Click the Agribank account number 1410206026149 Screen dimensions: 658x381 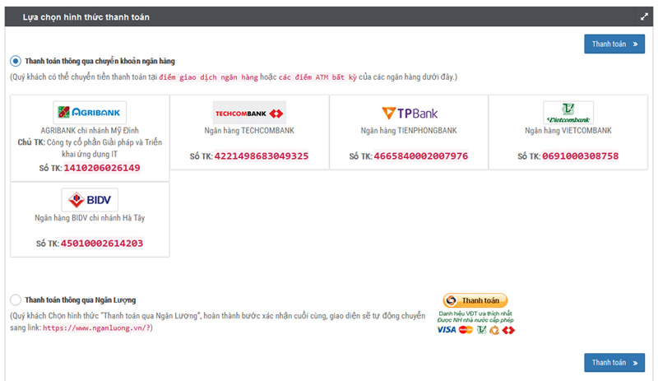(x=102, y=168)
